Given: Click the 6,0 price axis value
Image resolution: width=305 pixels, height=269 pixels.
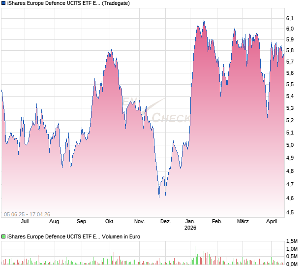Looking at the screenshot, I should point(290,29).
